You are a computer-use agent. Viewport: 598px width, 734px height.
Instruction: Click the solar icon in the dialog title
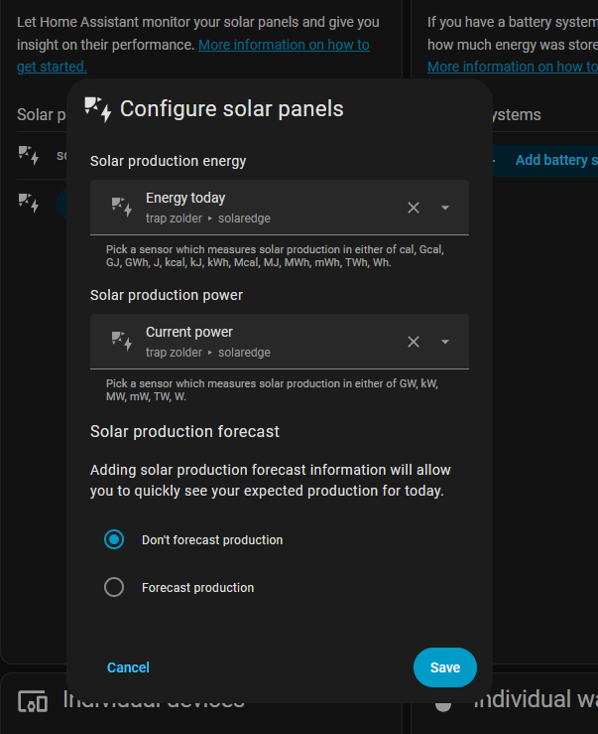(x=98, y=109)
